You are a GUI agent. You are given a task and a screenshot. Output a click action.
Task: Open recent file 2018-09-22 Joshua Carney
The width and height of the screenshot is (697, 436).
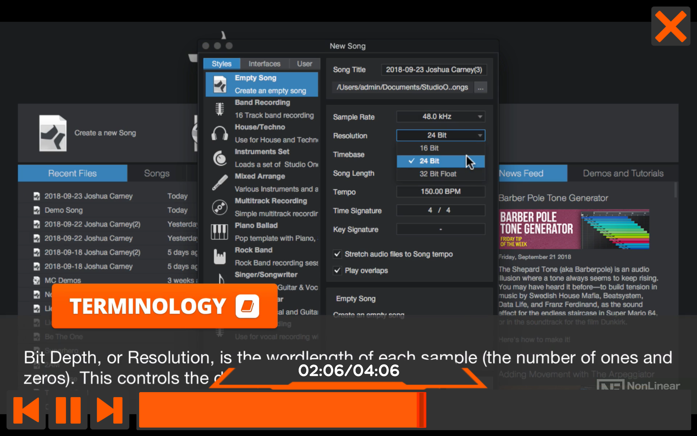(88, 238)
